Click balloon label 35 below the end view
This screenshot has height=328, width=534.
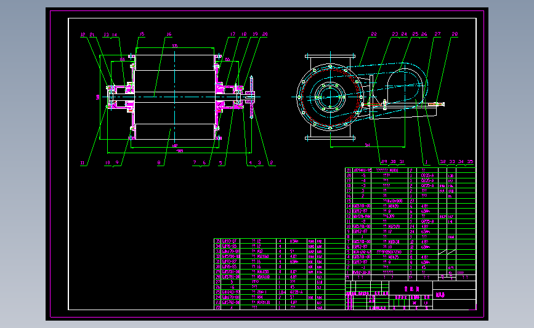point(470,162)
